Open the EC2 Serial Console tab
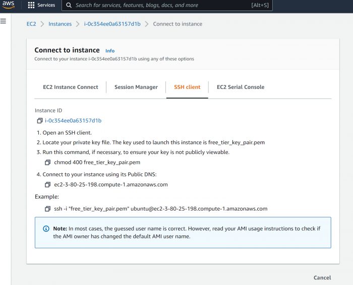This screenshot has width=353, height=285. [241, 87]
